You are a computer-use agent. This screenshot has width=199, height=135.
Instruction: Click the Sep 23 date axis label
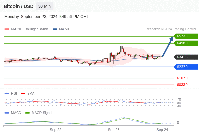(x=114, y=130)
